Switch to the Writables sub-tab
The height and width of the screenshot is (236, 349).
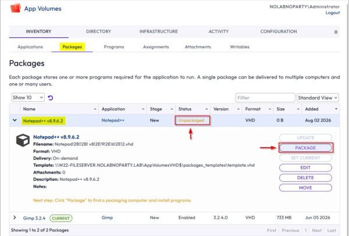(x=240, y=47)
